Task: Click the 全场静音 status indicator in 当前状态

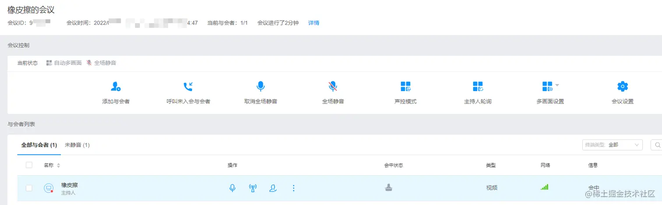Action: [x=101, y=63]
